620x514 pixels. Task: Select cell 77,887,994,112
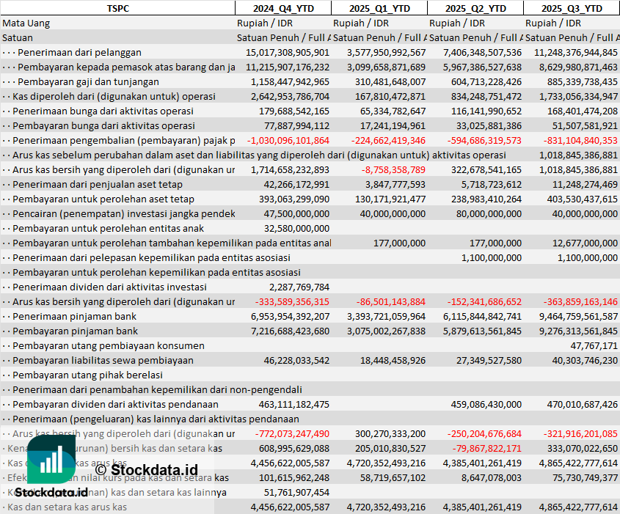(x=296, y=125)
